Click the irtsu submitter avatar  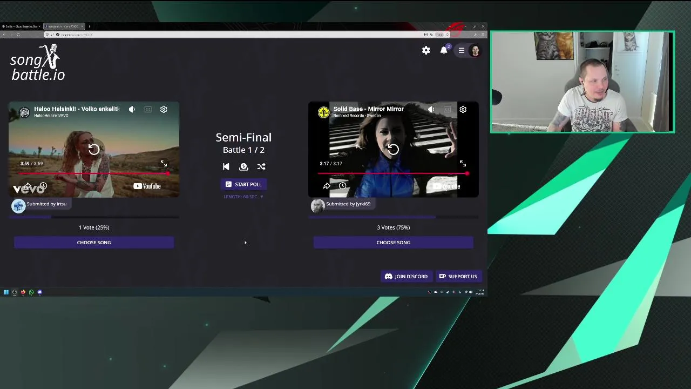[x=18, y=206]
